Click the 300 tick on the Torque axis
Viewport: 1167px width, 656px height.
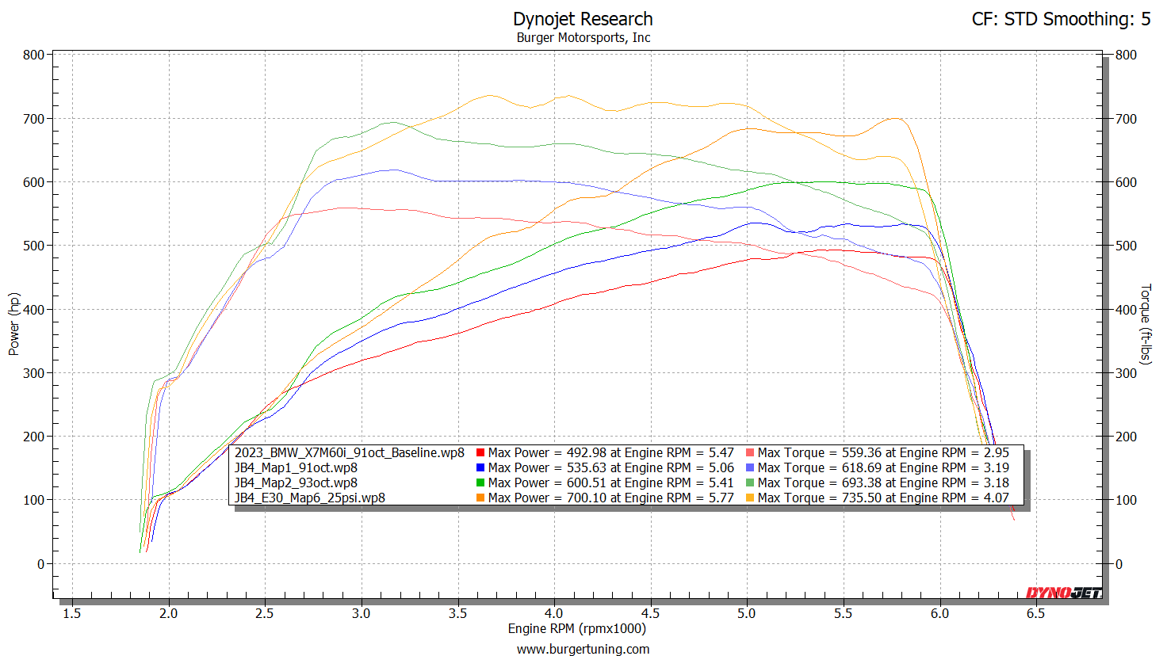tap(1126, 373)
